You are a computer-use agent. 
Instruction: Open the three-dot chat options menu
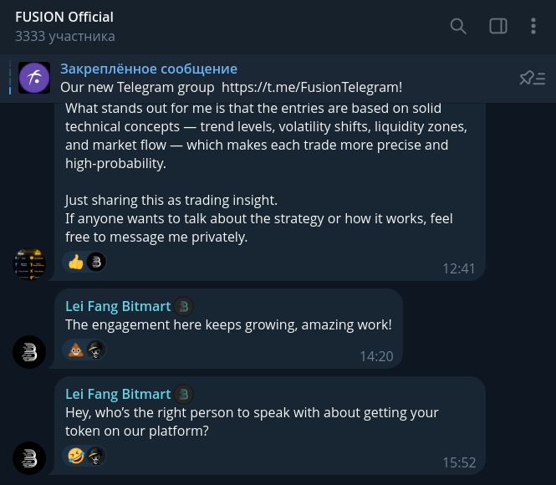point(533,26)
